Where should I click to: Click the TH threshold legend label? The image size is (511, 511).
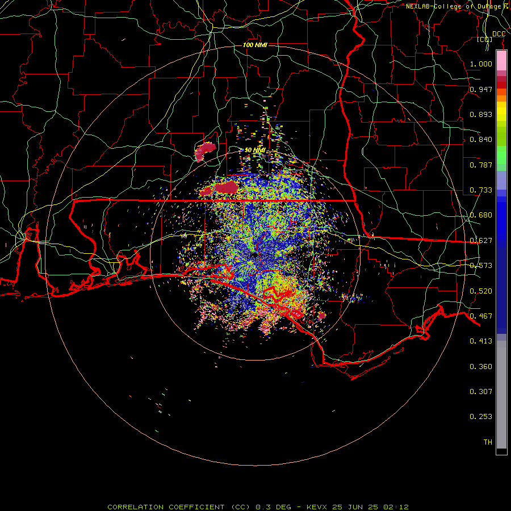488,442
